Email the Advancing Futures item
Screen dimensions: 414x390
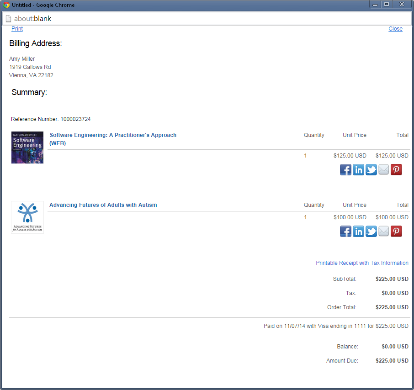click(x=384, y=232)
